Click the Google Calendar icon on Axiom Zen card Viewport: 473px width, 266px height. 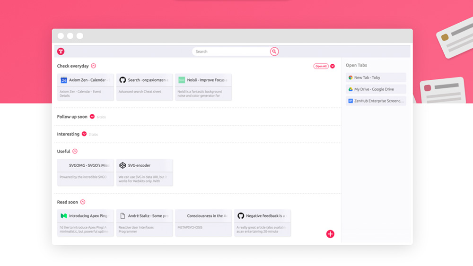pos(64,80)
